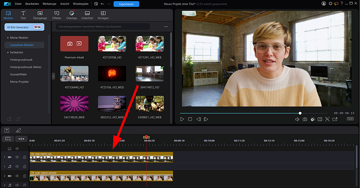The width and height of the screenshot is (360, 188).
Task: Click the preview volume speaker icon
Action: pos(297,119)
